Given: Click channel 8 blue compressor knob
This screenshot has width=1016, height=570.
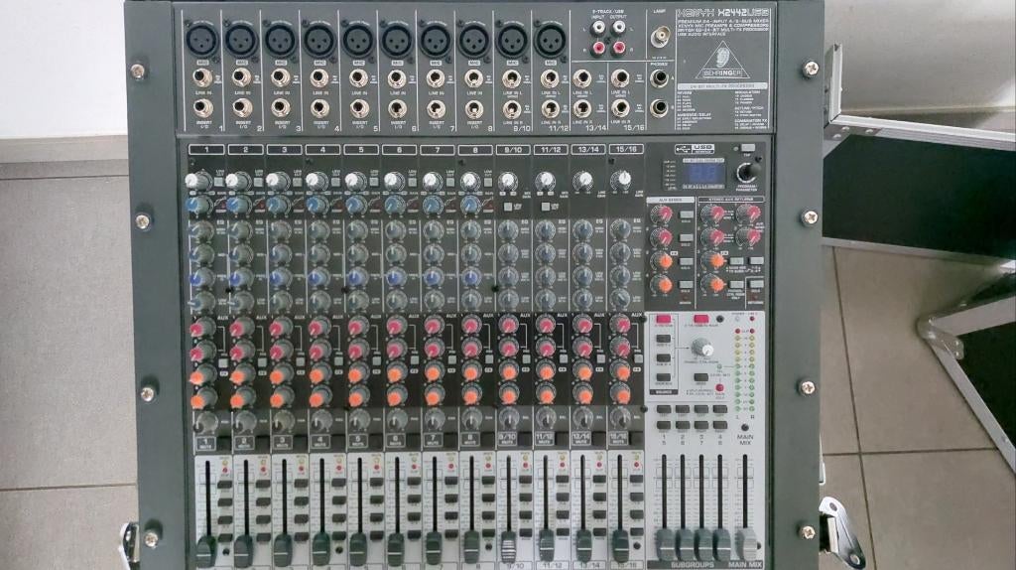Looking at the screenshot, I should pyautogui.click(x=470, y=205).
